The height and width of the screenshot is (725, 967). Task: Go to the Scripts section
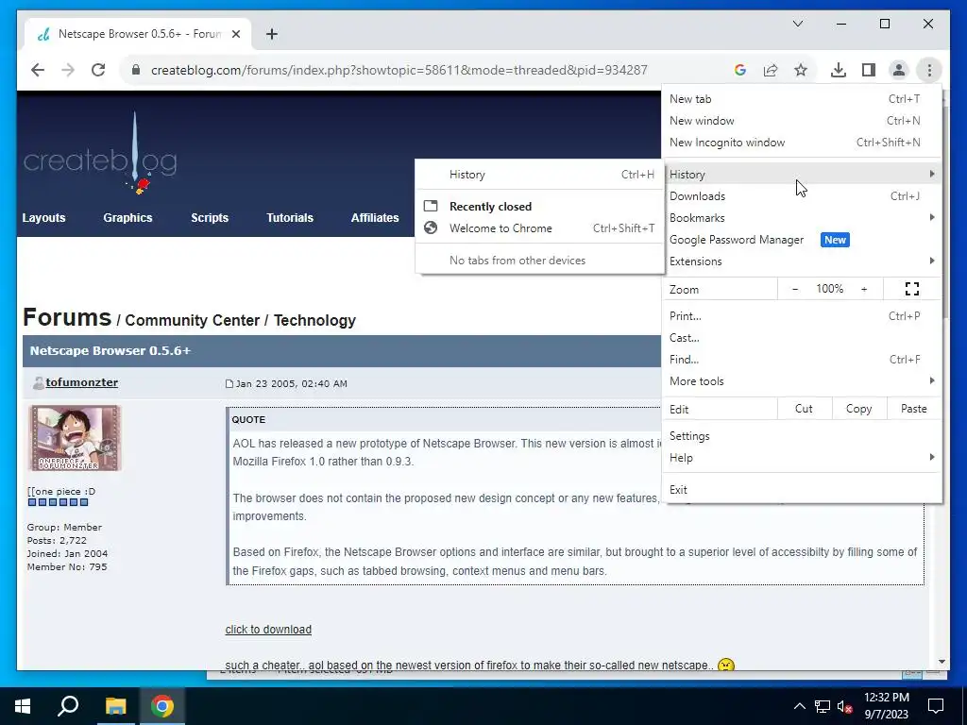(x=210, y=218)
